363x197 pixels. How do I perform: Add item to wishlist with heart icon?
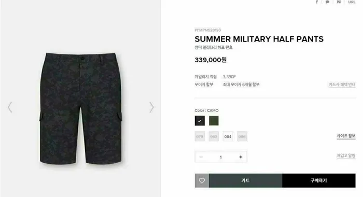(x=202, y=180)
